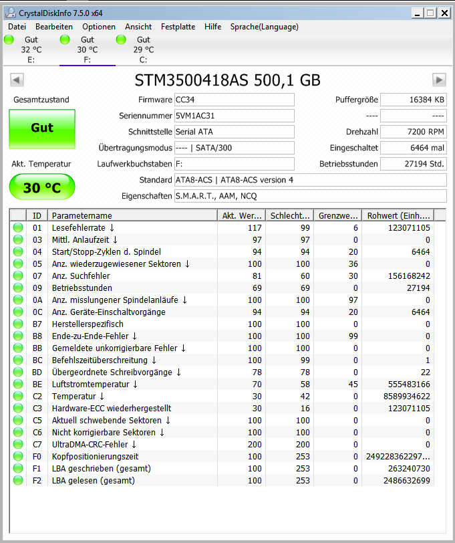Click status icon for Anz. misslungener Spindelanläufe

pos(18,300)
